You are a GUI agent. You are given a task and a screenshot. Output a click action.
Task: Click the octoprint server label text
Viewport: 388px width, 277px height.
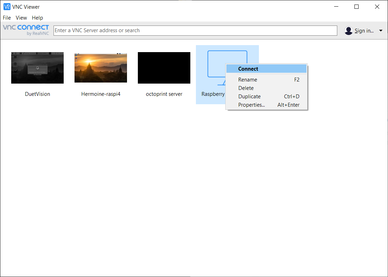(164, 94)
